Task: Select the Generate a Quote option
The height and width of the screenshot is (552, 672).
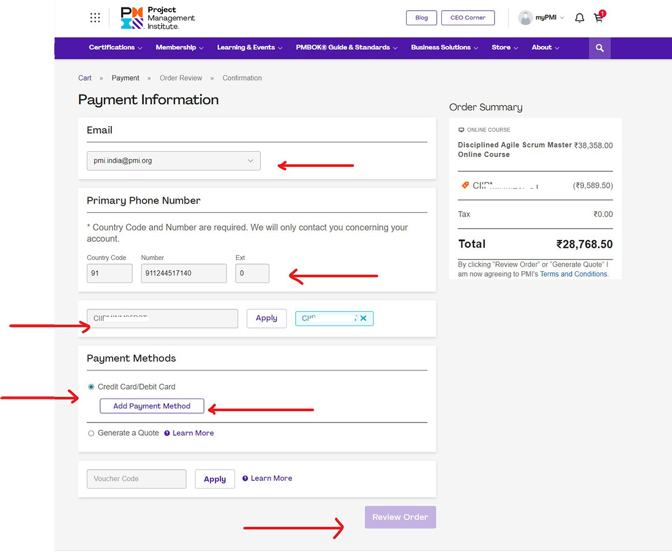Action: click(x=91, y=433)
